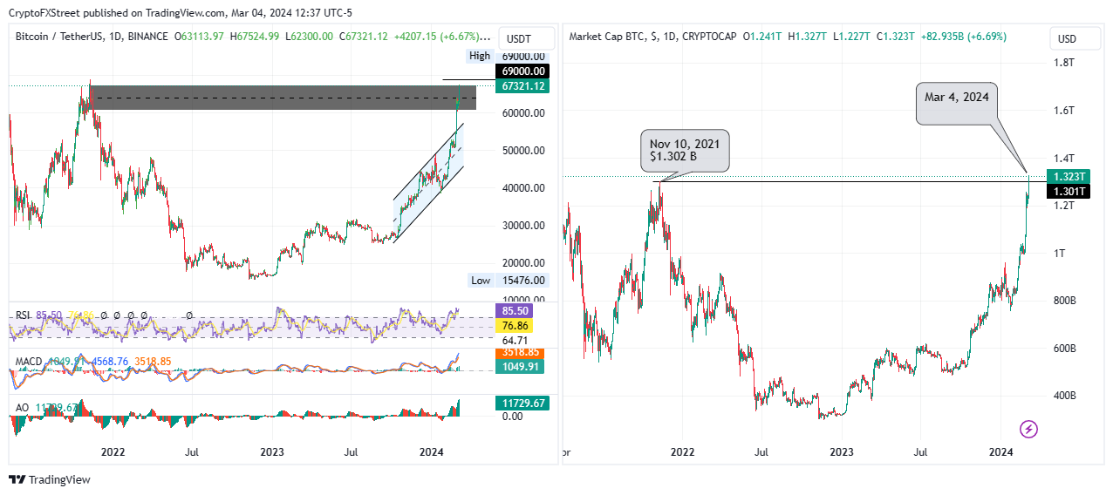Click the purple lightning bolt icon

[1028, 428]
